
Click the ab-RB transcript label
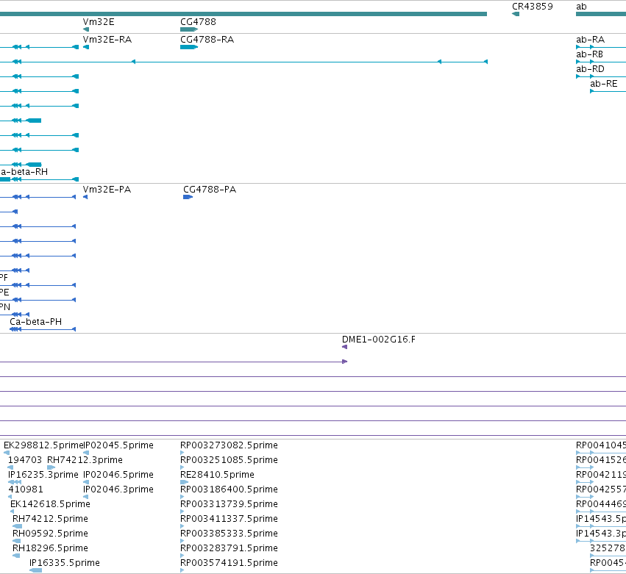(590, 54)
